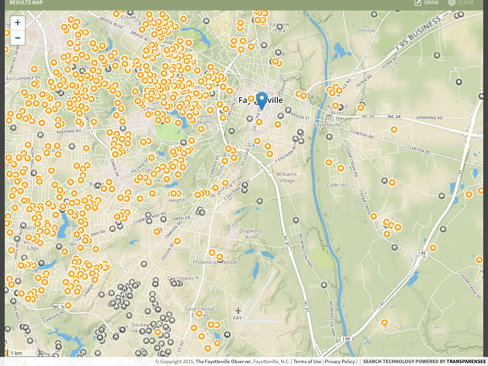Zoom out using the minus button
Viewport: 488px width, 366px height.
18,38
